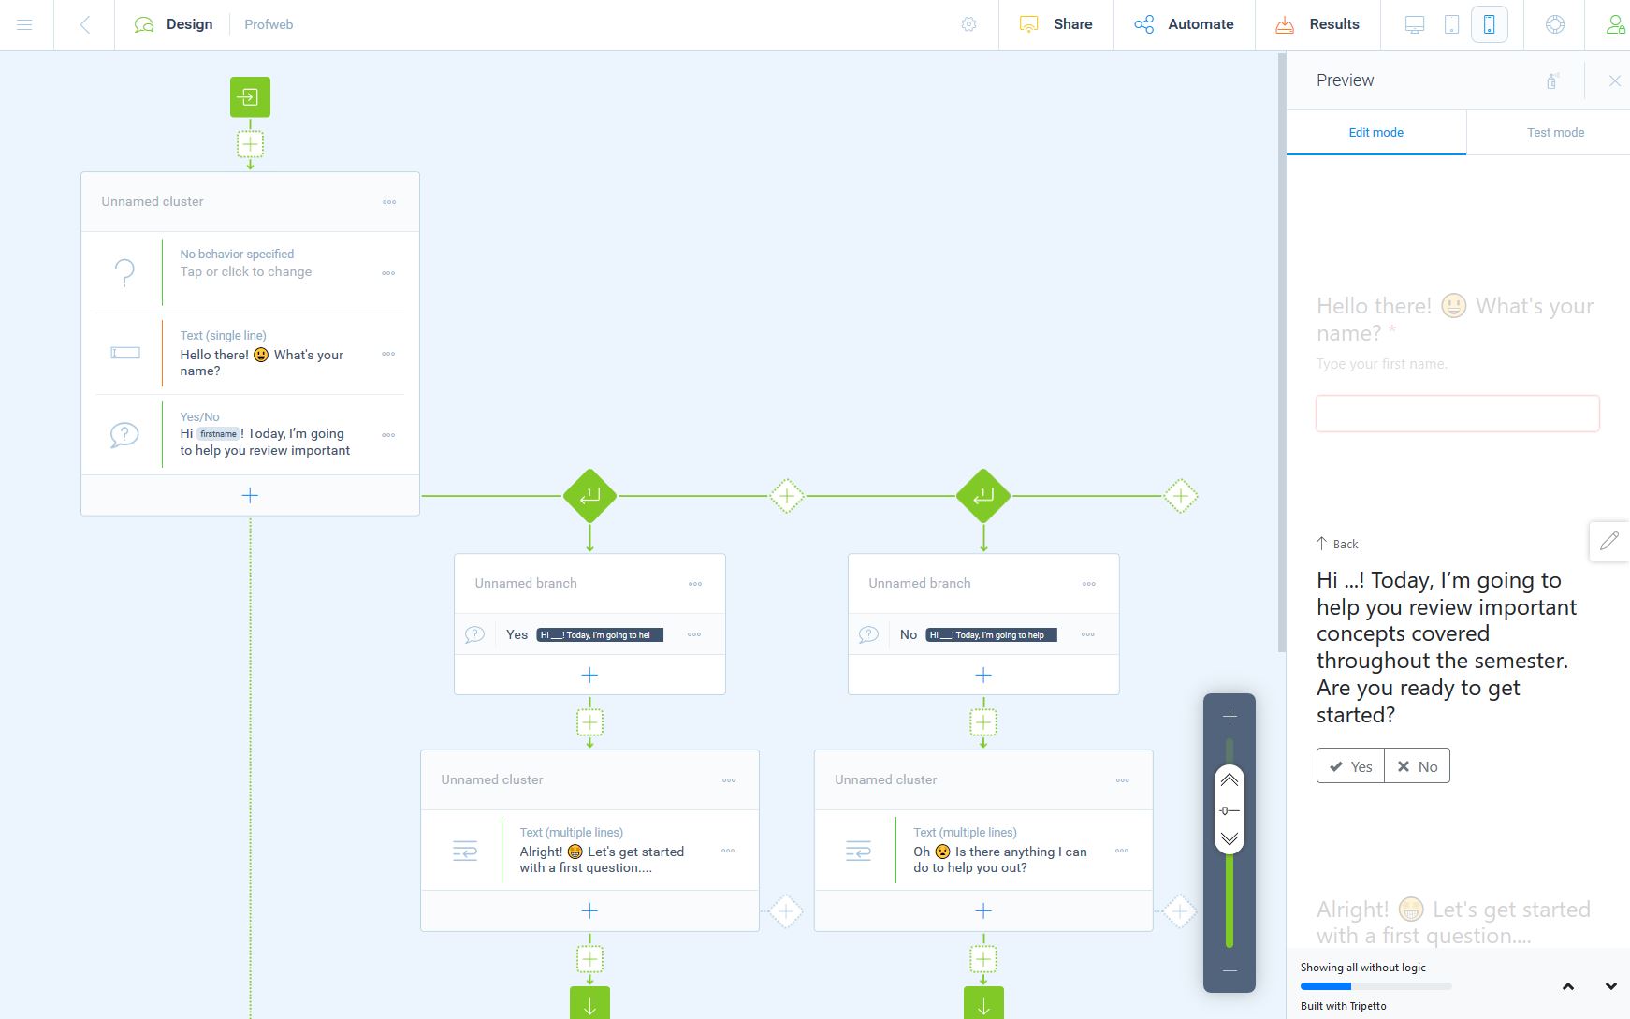Zoom out with the minus control
This screenshot has height=1019, width=1630.
[x=1230, y=970]
